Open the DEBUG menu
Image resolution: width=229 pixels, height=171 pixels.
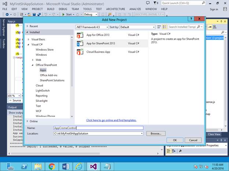click(x=63, y=9)
